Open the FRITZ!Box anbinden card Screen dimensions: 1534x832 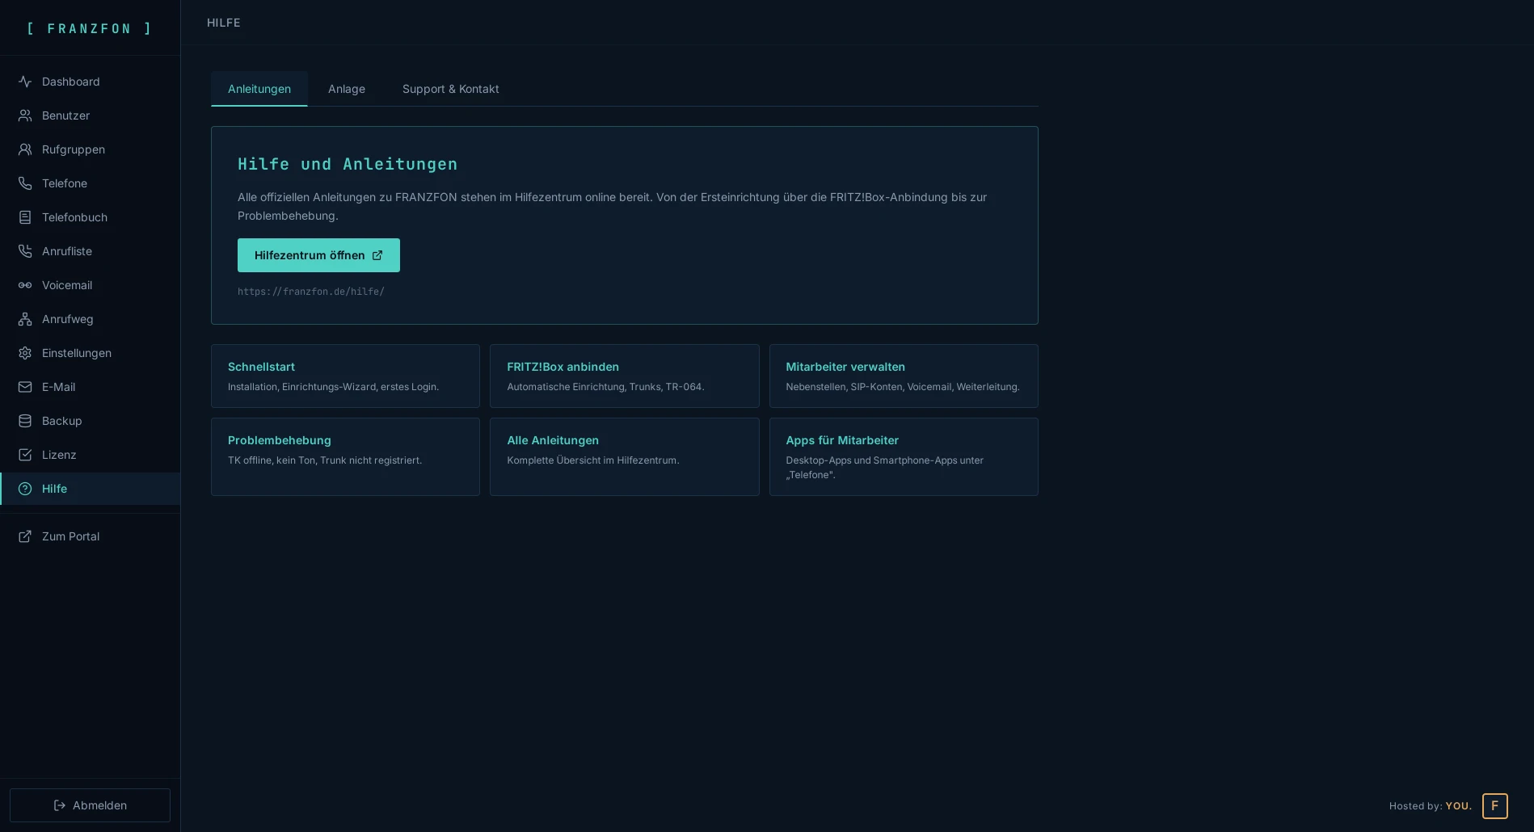(x=624, y=376)
